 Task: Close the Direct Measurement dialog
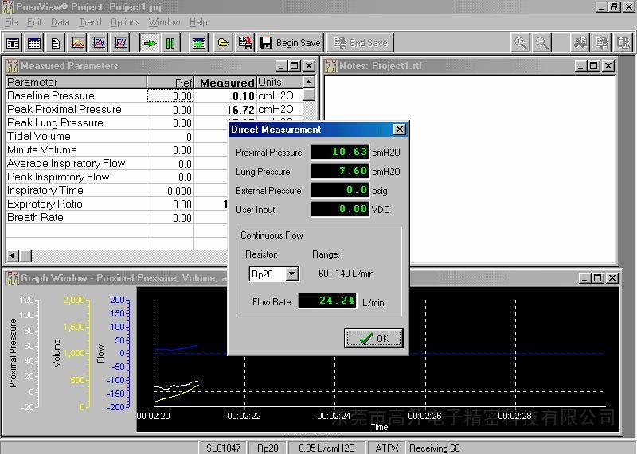tap(400, 130)
